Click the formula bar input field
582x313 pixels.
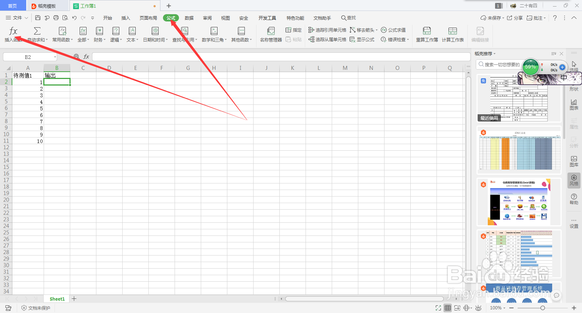coord(281,57)
